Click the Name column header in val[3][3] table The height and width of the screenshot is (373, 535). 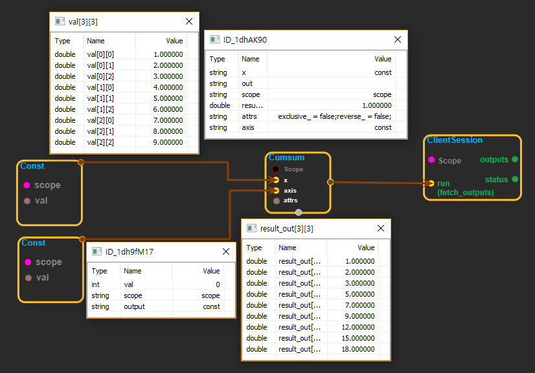tap(95, 41)
